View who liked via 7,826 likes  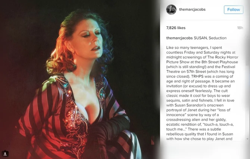(176, 28)
